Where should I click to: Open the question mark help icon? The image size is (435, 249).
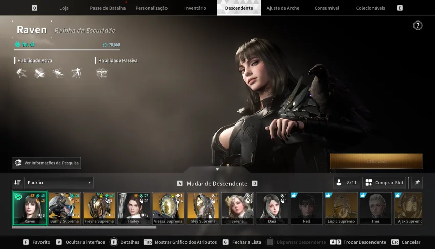[x=418, y=26]
